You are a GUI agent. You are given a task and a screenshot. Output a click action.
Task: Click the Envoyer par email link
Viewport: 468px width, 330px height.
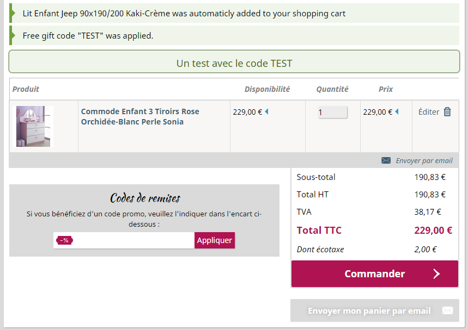[x=424, y=160]
